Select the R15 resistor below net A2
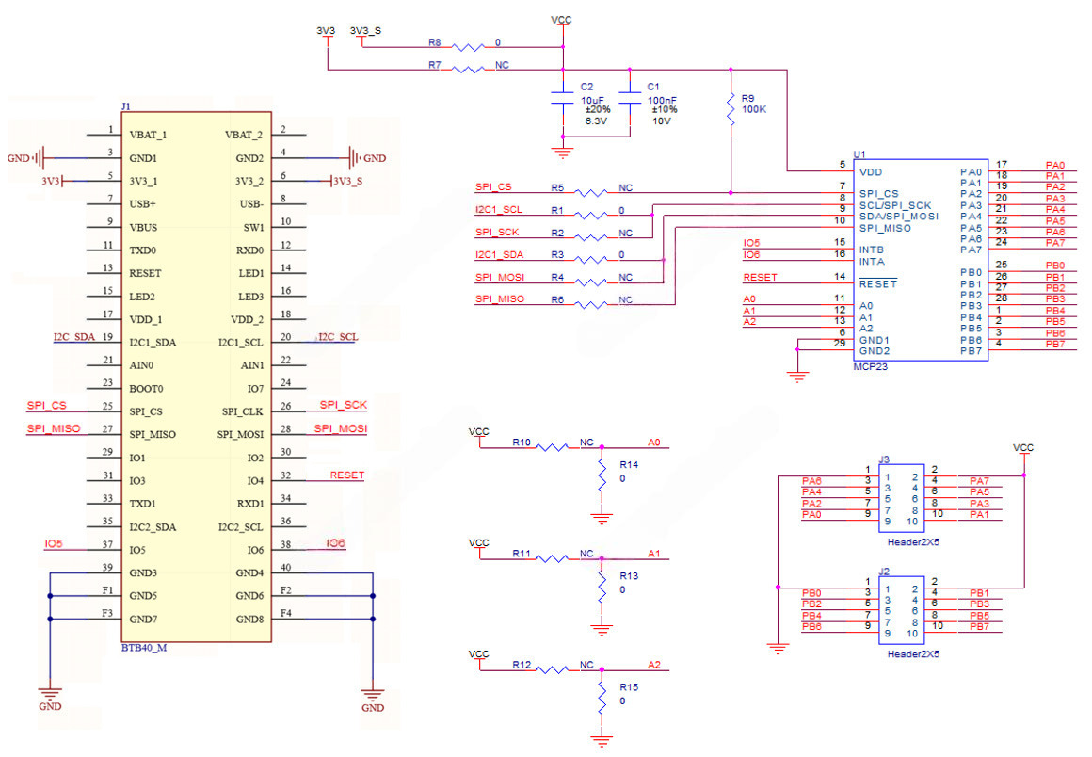The image size is (1092, 757). (x=602, y=697)
